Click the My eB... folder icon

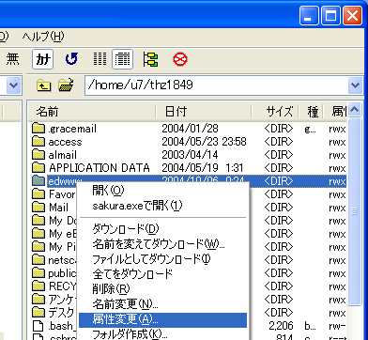pyautogui.click(x=38, y=234)
